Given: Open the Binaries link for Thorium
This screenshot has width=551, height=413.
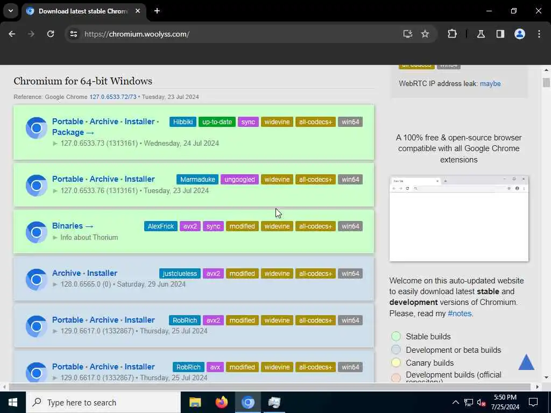Looking at the screenshot, I should 73,226.
